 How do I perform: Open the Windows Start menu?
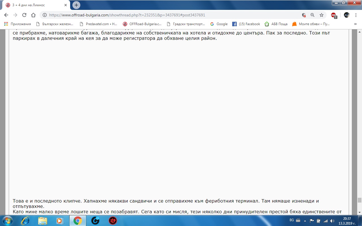pos(7,220)
